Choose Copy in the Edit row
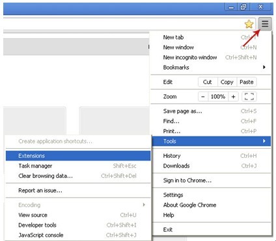Image resolution: width=276 pixels, height=241 pixels. click(227, 82)
